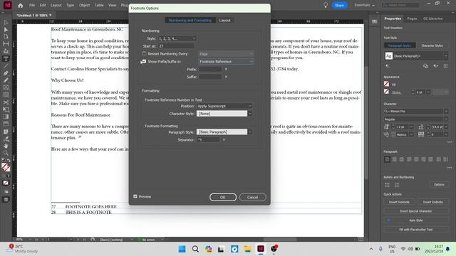Viewport: 456px width, 256px height.
Task: Open the numbering Style dropdown
Action: pos(177,38)
